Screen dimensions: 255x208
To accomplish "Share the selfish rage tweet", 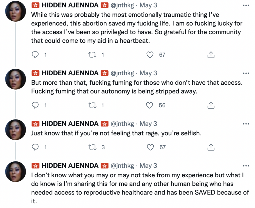I will (x=211, y=147).
